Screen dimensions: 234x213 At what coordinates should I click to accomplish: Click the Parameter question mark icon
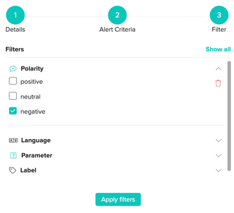click(13, 156)
